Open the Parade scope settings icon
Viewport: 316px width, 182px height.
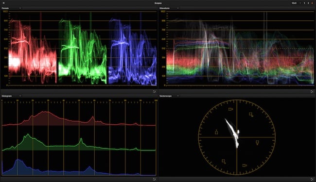155,92
